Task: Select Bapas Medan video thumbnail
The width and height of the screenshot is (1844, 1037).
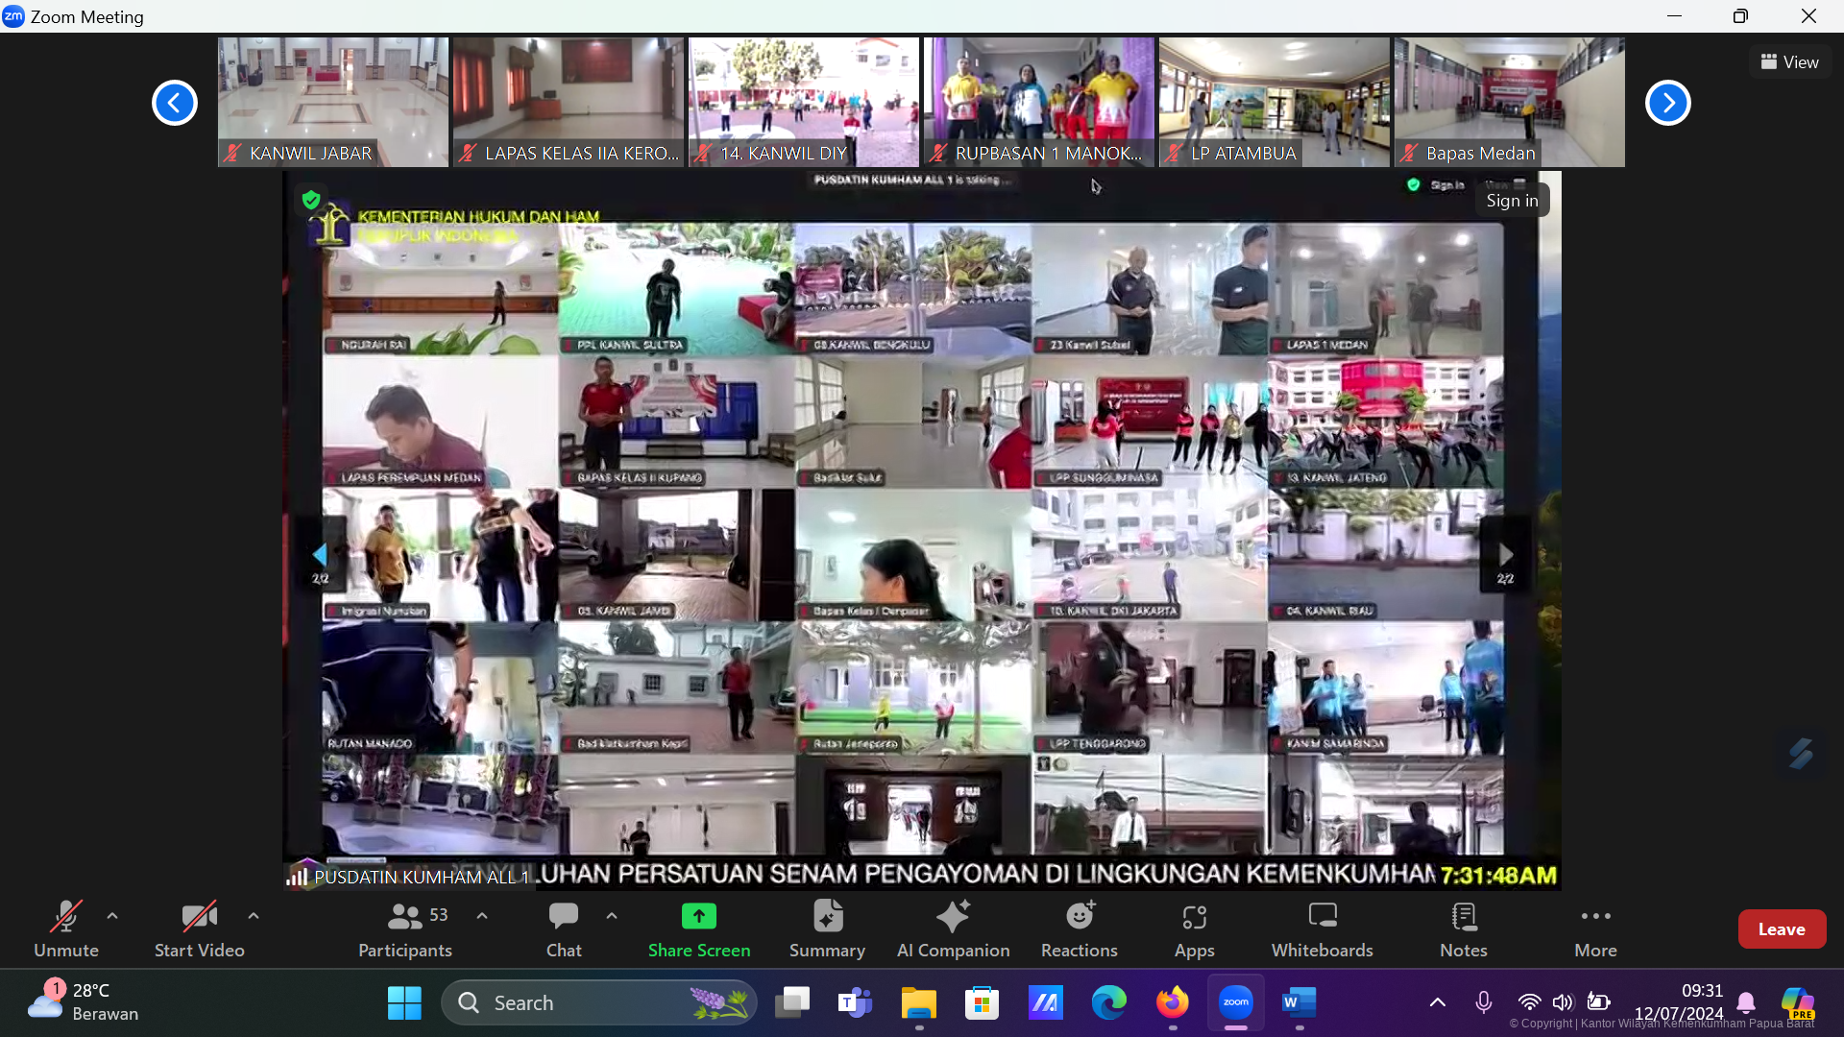Action: [1510, 102]
